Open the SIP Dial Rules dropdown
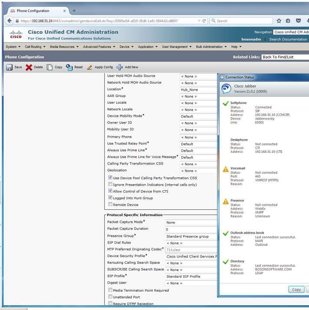 [191, 243]
